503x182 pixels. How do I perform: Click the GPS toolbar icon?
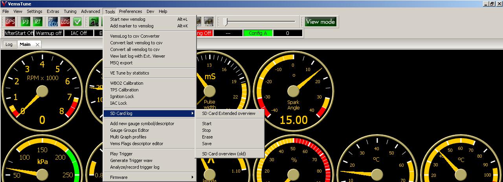pos(10,22)
